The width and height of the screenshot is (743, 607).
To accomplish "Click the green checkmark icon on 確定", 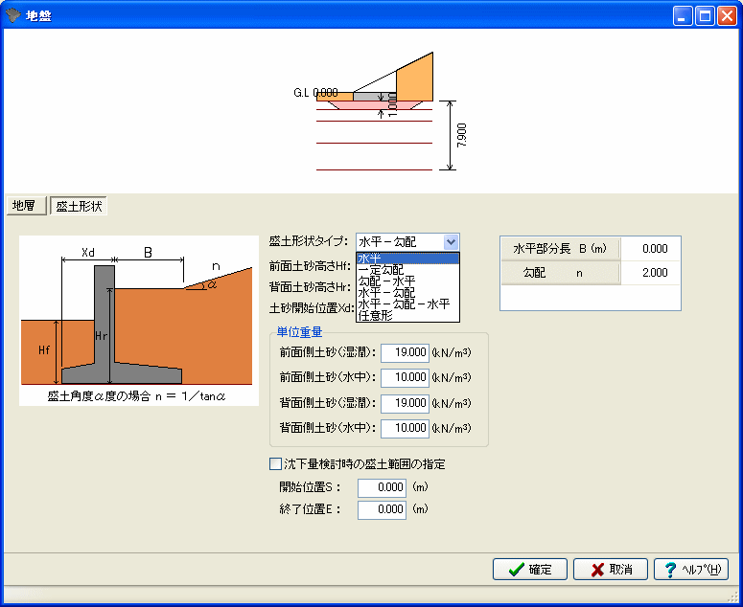I will tap(516, 569).
